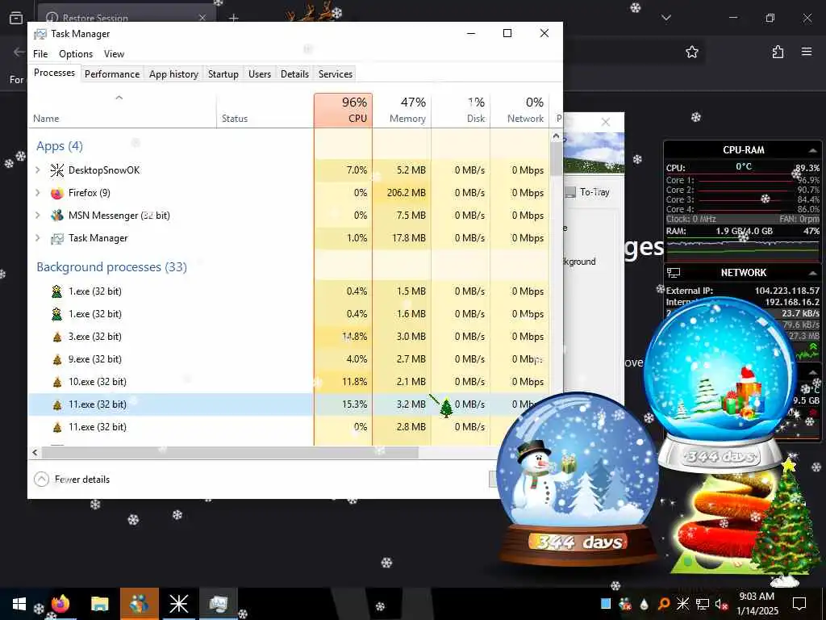Screen dimensions: 826x620
Task: Click the blue square tray icon
Action: coord(606,604)
